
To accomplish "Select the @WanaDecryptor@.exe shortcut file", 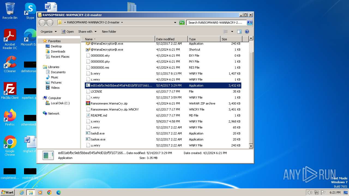I will (x=163, y=50).
